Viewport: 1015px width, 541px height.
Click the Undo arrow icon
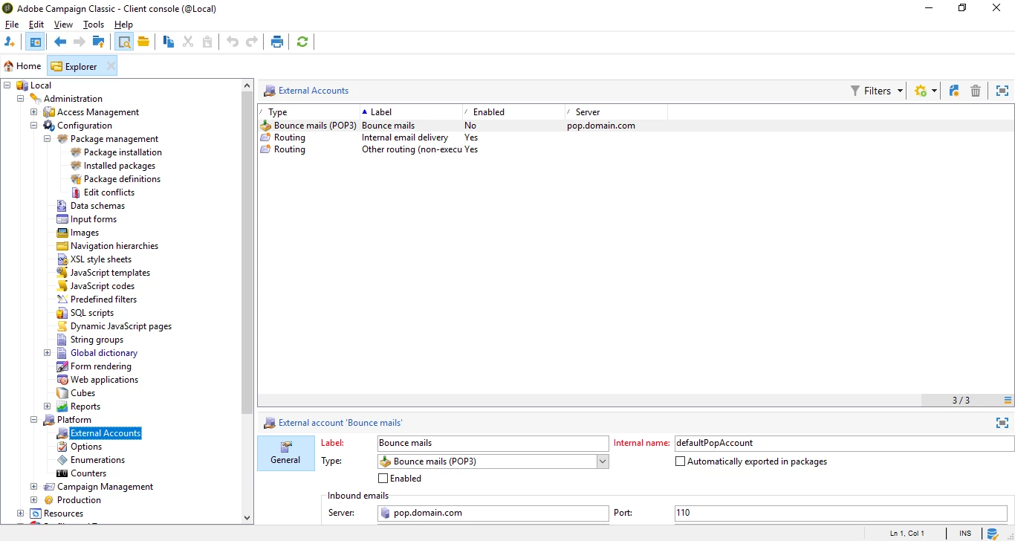point(233,42)
